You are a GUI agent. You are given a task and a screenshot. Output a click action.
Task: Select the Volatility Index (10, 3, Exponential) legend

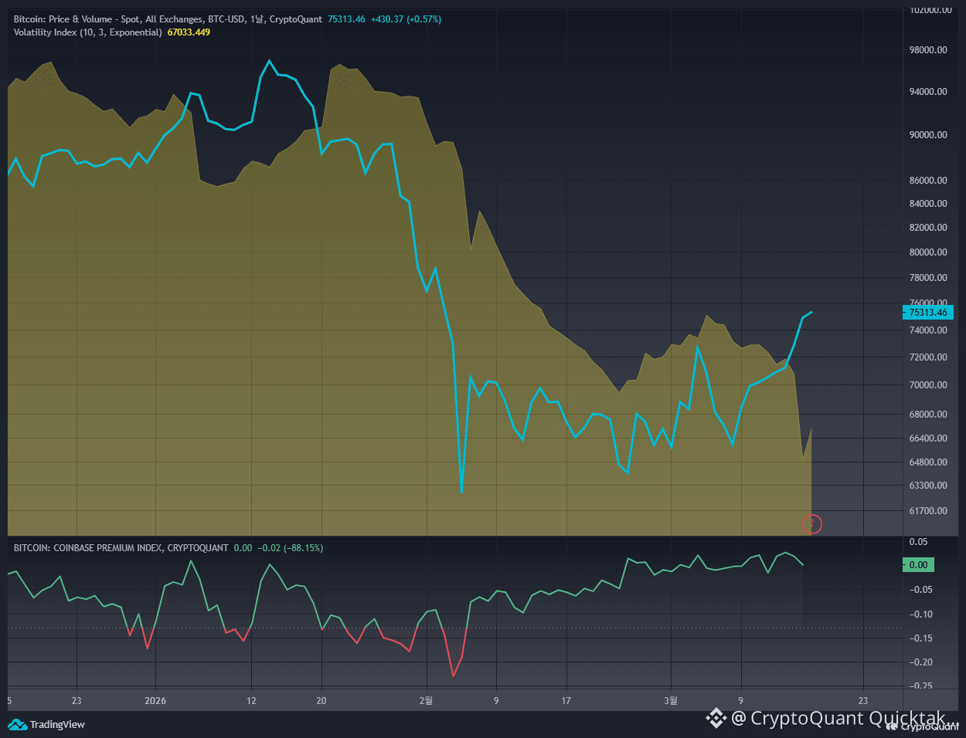click(x=88, y=32)
